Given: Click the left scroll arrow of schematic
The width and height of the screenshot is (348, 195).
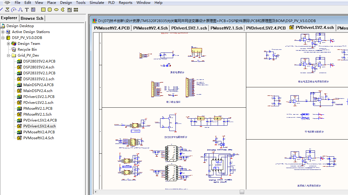Looking at the screenshot, I should (x=96, y=192).
